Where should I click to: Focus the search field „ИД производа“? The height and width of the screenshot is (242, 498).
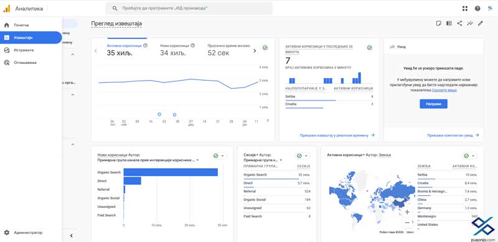coord(189,9)
